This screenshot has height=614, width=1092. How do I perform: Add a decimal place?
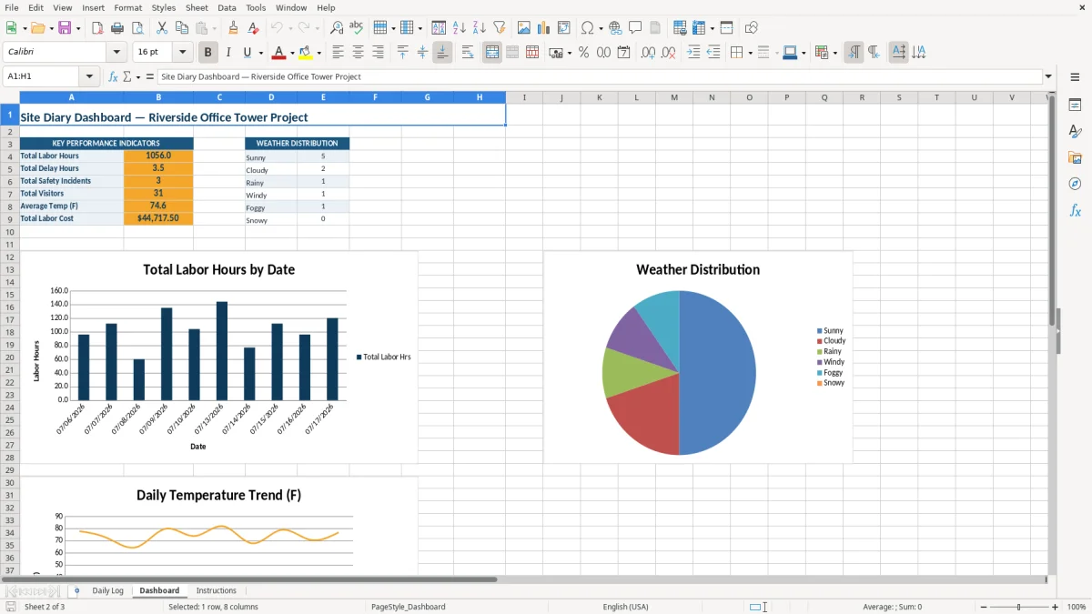click(x=649, y=53)
